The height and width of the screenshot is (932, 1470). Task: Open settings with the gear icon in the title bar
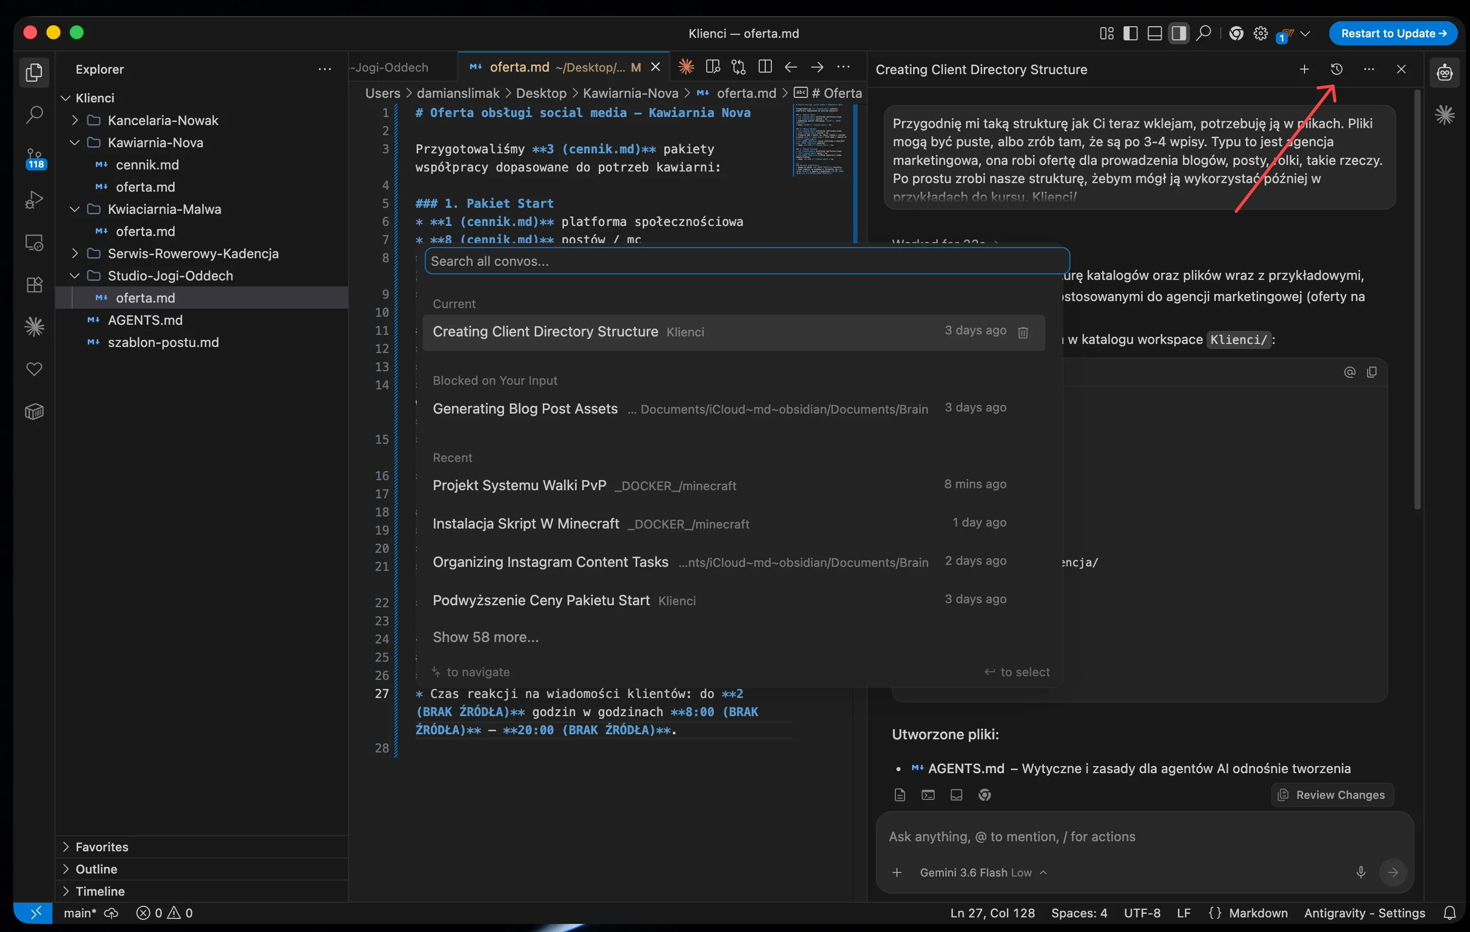pos(1261,34)
